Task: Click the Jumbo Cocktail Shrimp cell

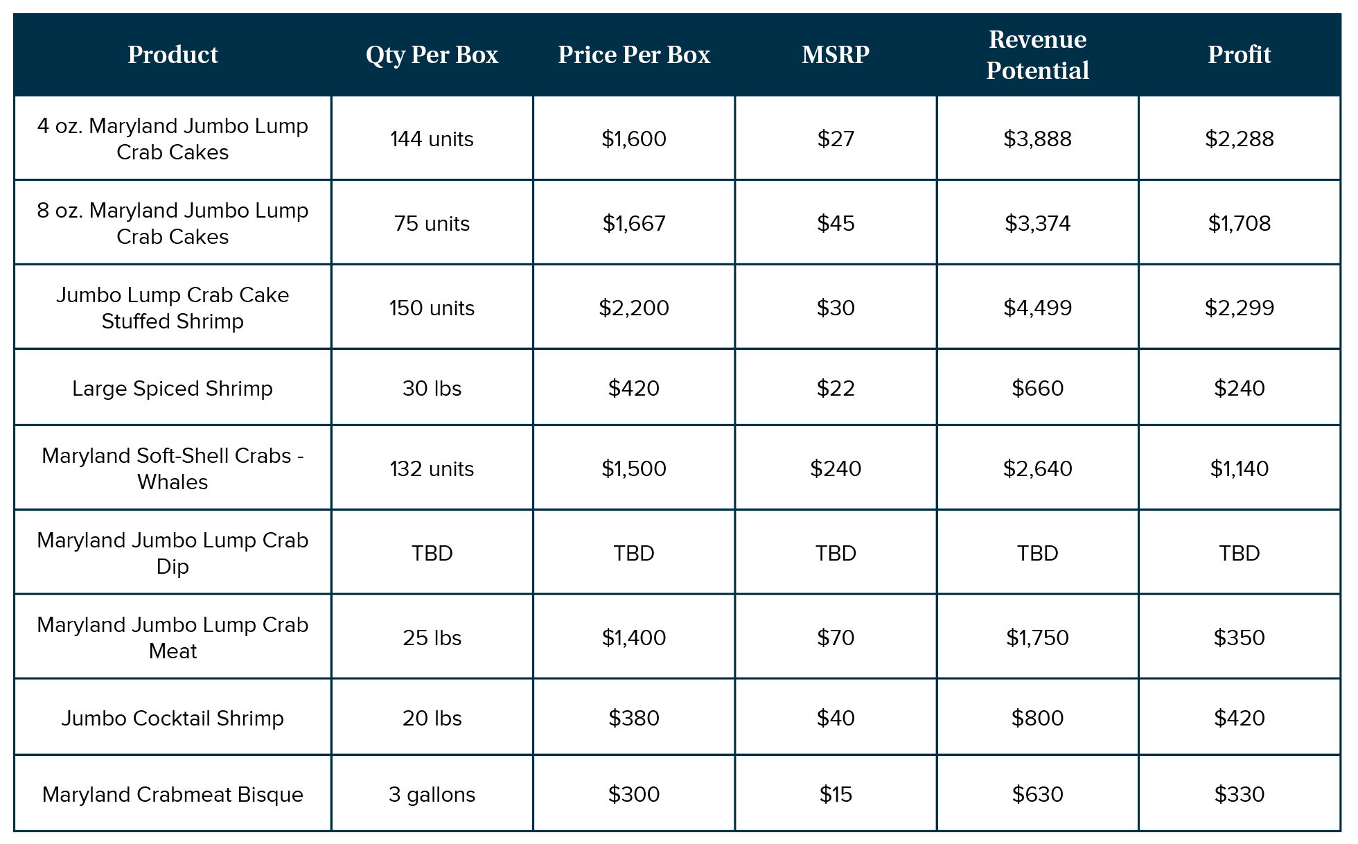Action: [x=173, y=718]
